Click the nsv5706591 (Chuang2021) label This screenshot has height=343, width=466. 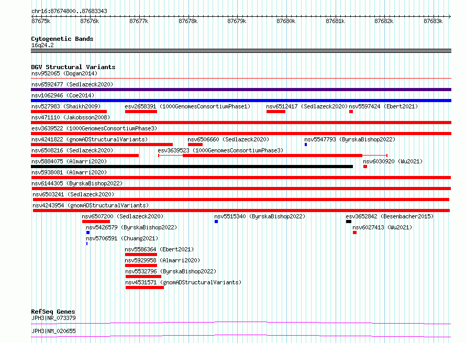122,238
